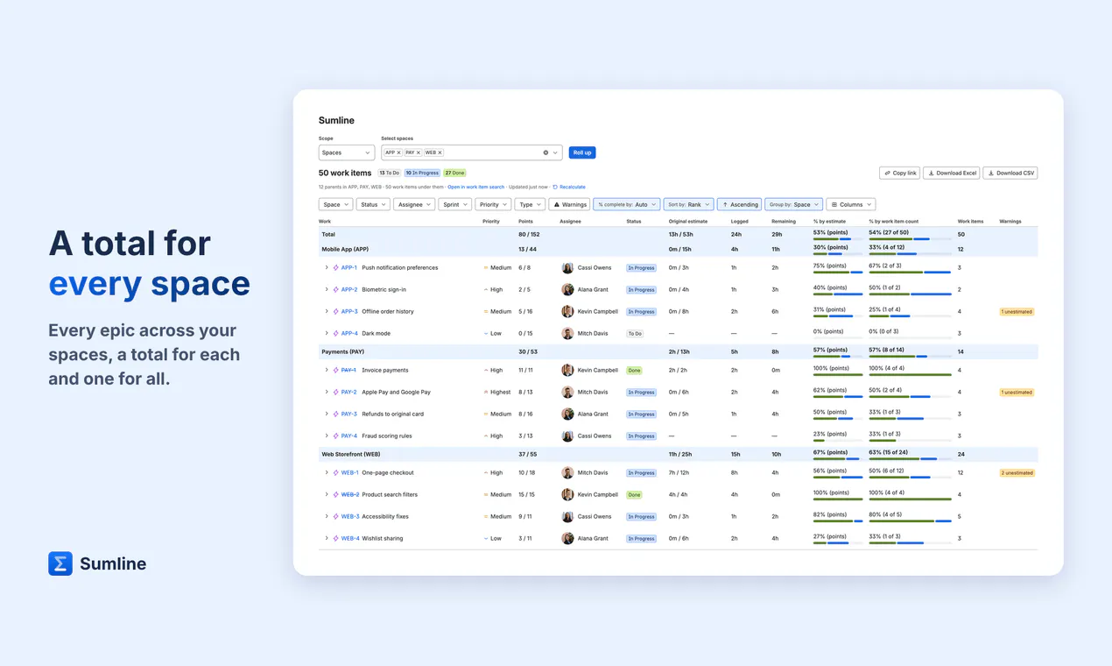The width and height of the screenshot is (1112, 666).
Task: Open the Priority filter menu
Action: pyautogui.click(x=492, y=204)
